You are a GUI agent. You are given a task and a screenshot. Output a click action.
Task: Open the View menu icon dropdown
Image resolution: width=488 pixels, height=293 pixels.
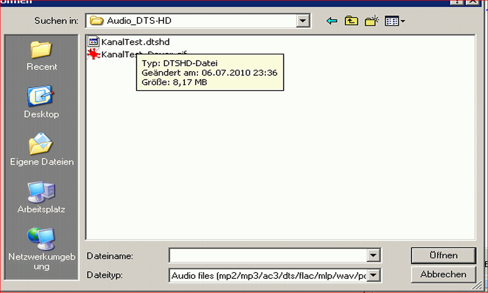pos(395,21)
